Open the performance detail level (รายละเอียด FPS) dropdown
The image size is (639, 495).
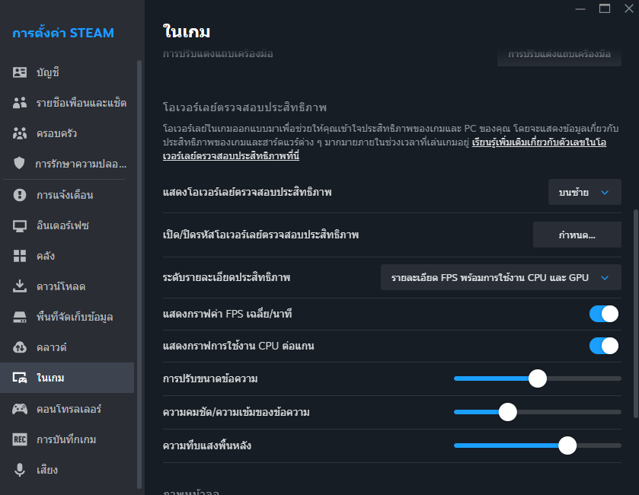pyautogui.click(x=500, y=278)
